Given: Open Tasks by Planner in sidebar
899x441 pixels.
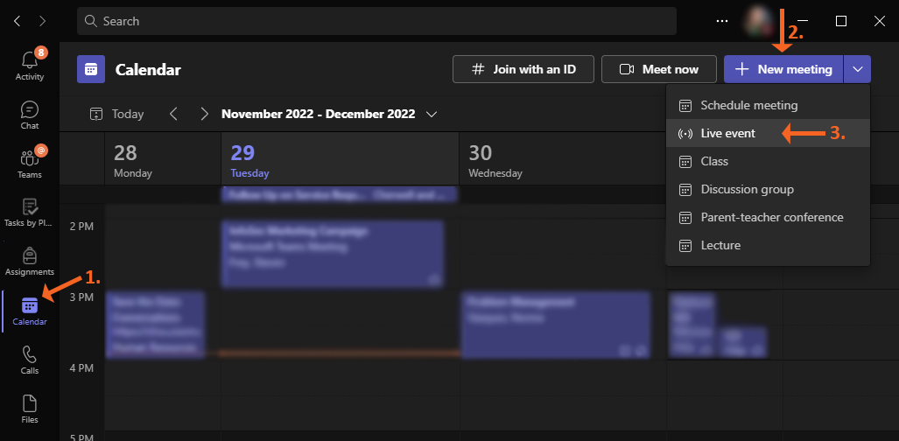Looking at the screenshot, I should click(29, 213).
